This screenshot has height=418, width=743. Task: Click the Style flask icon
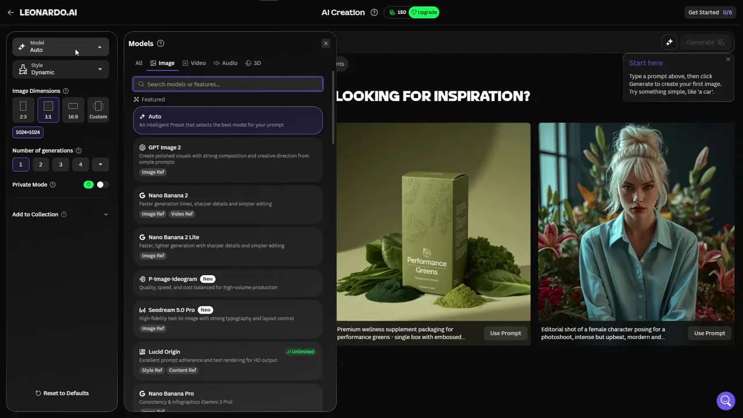pyautogui.click(x=23, y=69)
